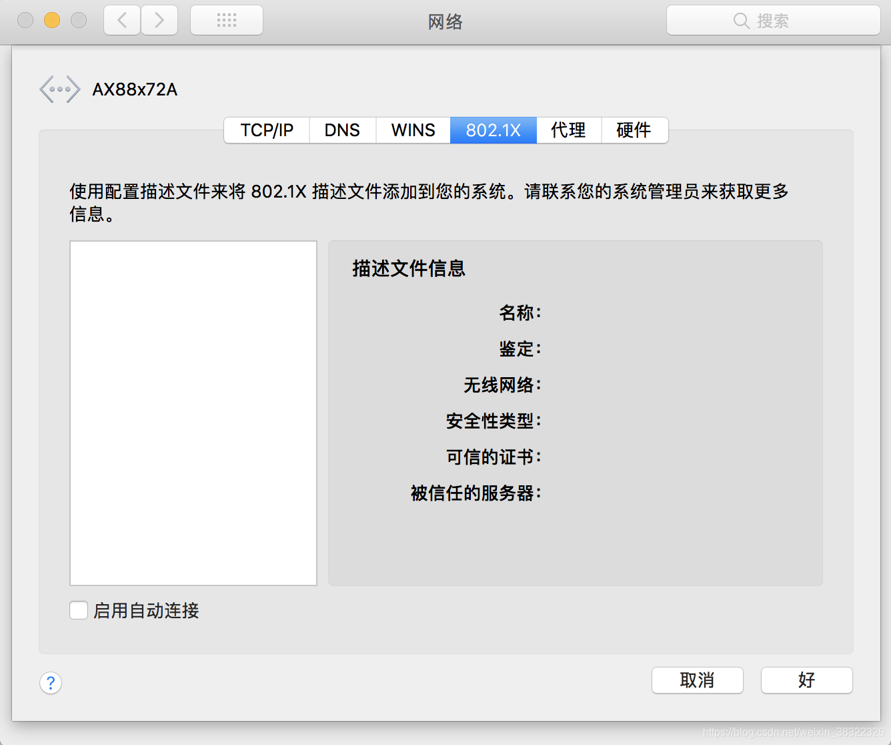Show all preferences grid button
The image size is (891, 745).
pyautogui.click(x=227, y=20)
